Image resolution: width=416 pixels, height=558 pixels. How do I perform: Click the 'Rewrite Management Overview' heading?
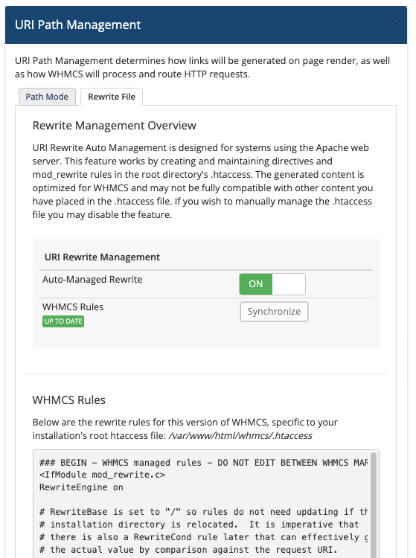114,126
